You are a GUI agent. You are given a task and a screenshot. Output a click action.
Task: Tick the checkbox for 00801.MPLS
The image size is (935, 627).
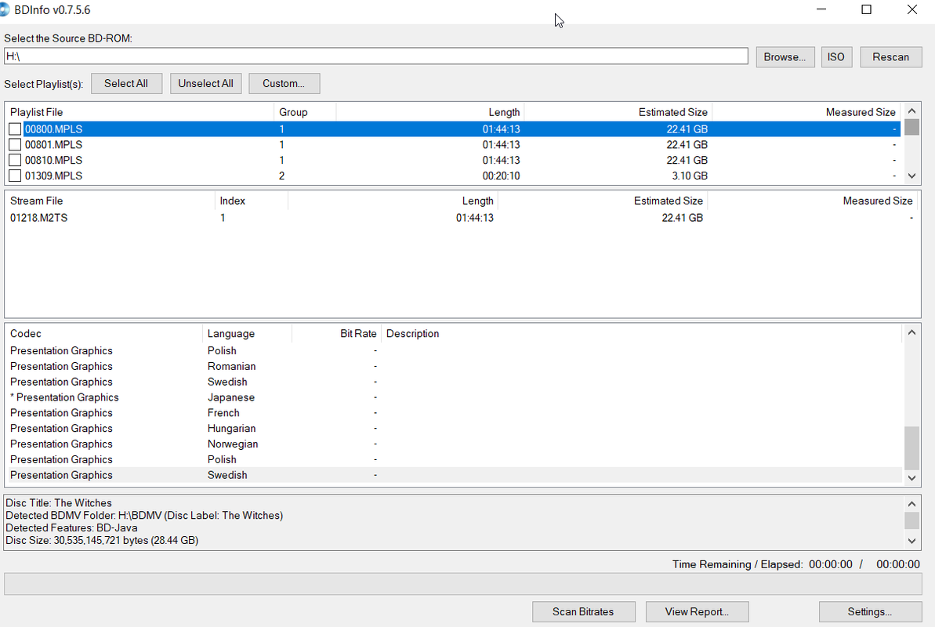[x=15, y=144]
